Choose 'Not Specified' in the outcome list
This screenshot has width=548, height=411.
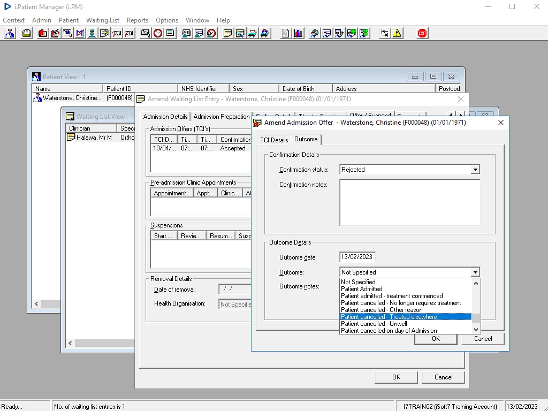tap(406, 282)
